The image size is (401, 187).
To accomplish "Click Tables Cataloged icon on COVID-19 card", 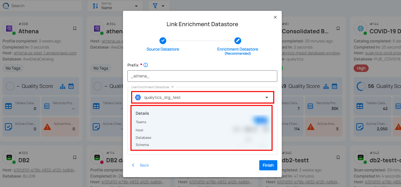I will click(360, 106).
